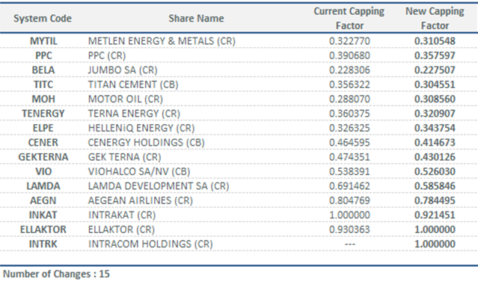Select the MYTIL system code cell
This screenshot has width=478, height=281.
pos(43,41)
